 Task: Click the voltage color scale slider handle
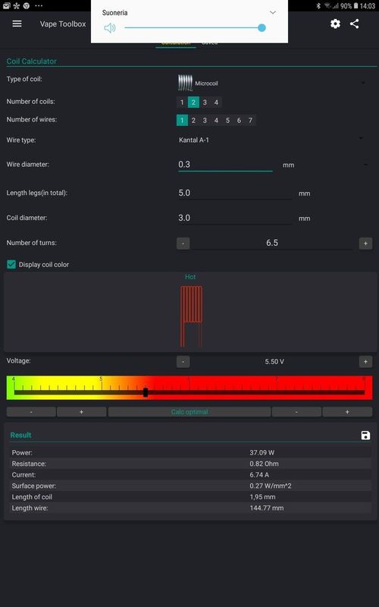146,392
